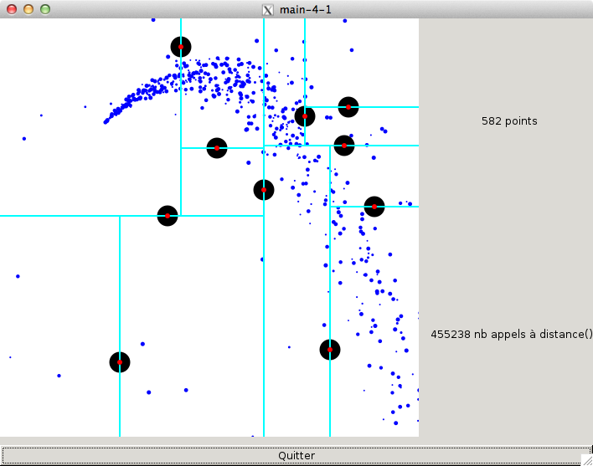Click the "nb appels à distance()" counter text
The image size is (593, 466).
click(511, 334)
